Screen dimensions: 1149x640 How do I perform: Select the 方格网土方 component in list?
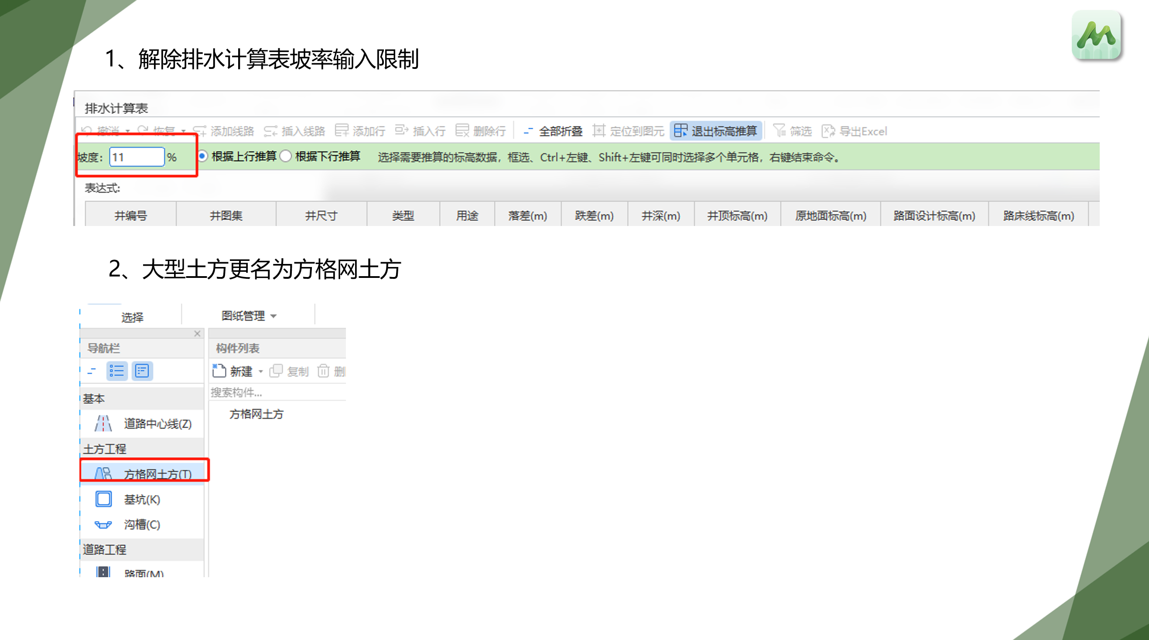tap(256, 414)
